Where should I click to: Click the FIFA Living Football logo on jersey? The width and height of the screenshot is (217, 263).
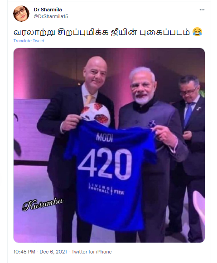coord(106,189)
